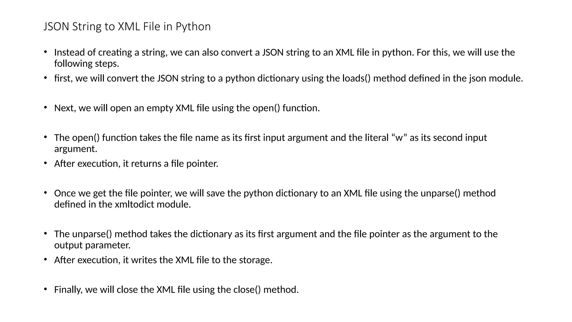Click the text 'defined in the xmltodict module.'

122,204
